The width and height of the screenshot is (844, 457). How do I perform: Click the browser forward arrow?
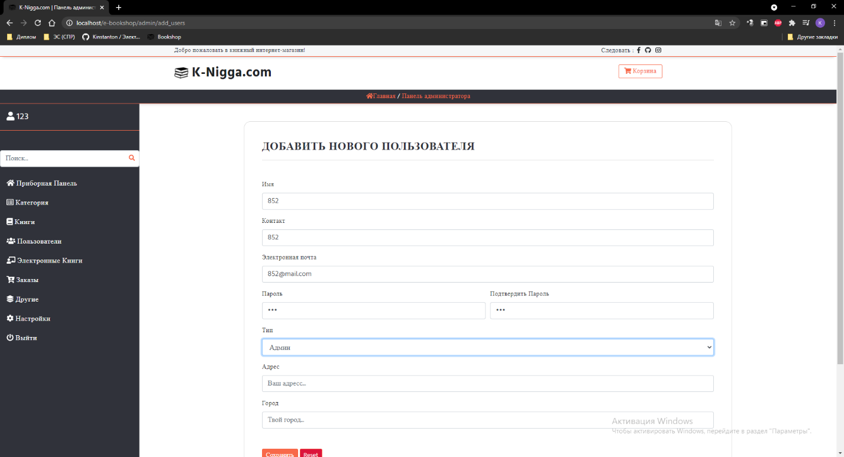pyautogui.click(x=24, y=23)
